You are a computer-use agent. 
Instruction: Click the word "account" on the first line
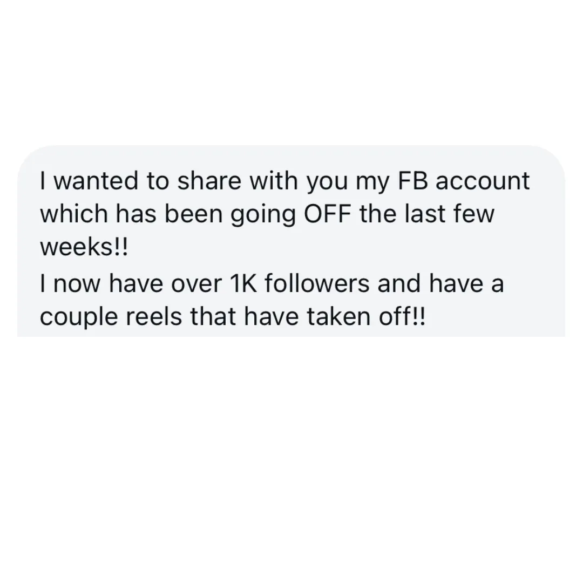pyautogui.click(x=482, y=181)
